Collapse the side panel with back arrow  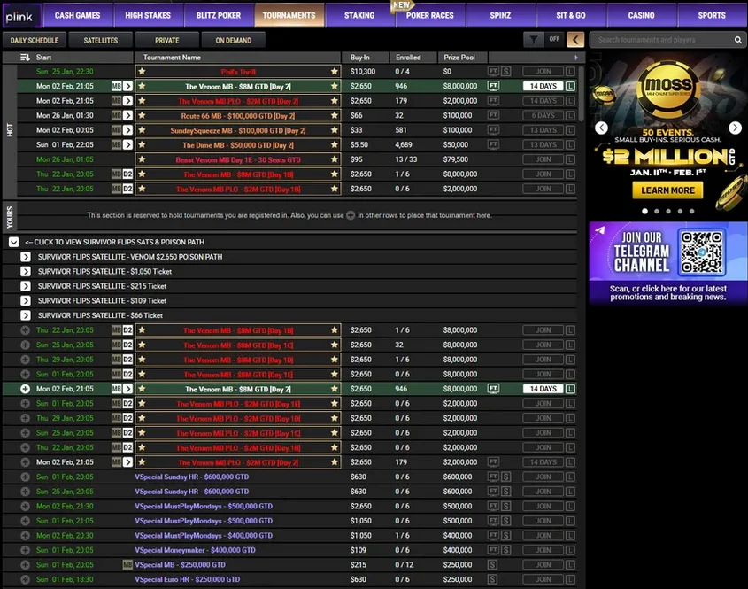(x=576, y=40)
